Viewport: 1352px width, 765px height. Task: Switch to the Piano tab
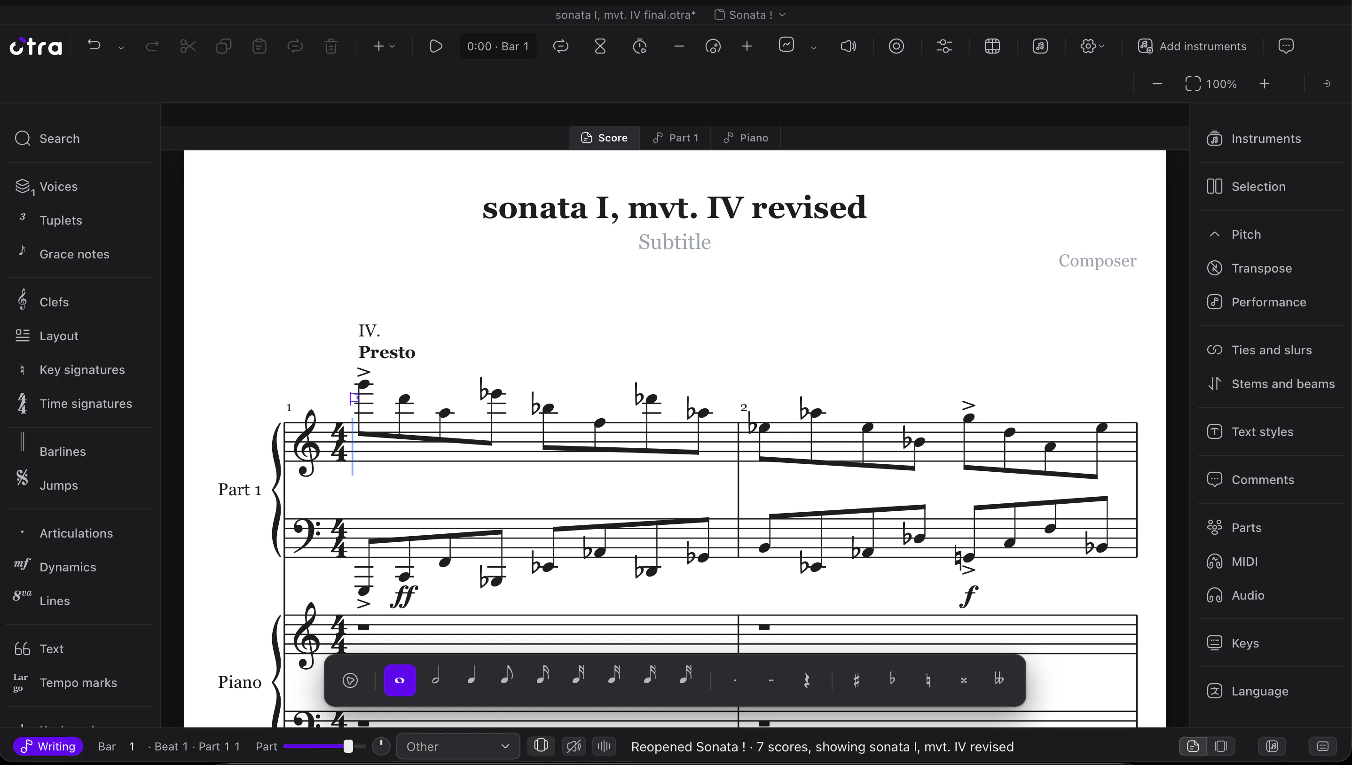[x=746, y=138]
